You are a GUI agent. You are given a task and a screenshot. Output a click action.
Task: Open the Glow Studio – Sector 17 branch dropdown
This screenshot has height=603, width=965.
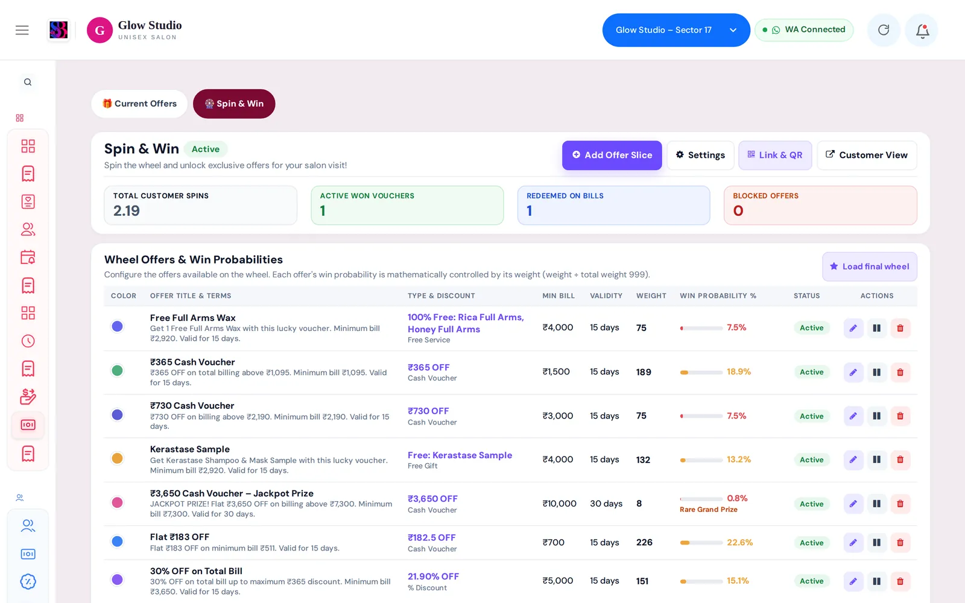click(676, 30)
